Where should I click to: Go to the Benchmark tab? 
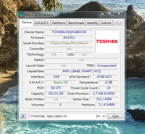76,23
